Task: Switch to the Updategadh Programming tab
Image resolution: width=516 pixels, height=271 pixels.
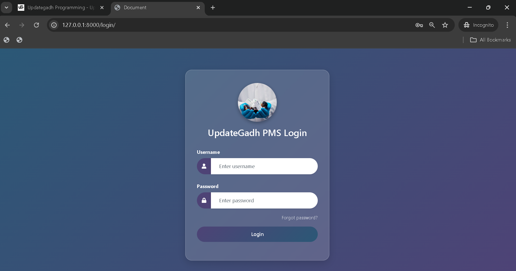Action: [57, 8]
